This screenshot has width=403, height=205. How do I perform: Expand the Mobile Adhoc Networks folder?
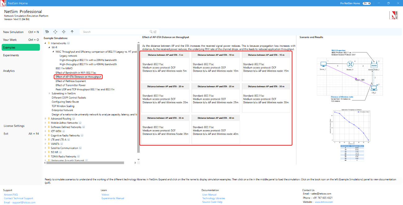point(45,123)
